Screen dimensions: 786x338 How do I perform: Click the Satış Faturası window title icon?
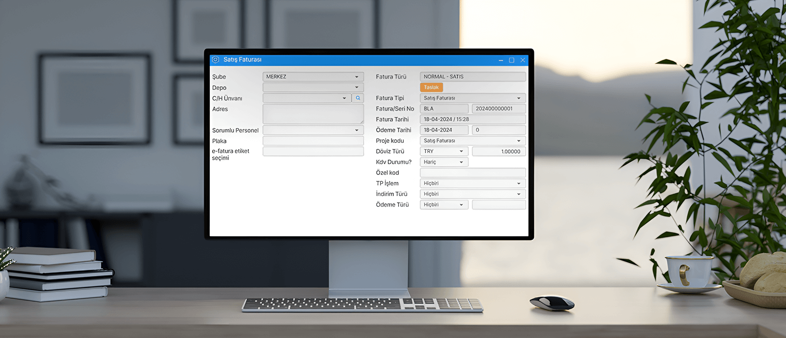215,59
